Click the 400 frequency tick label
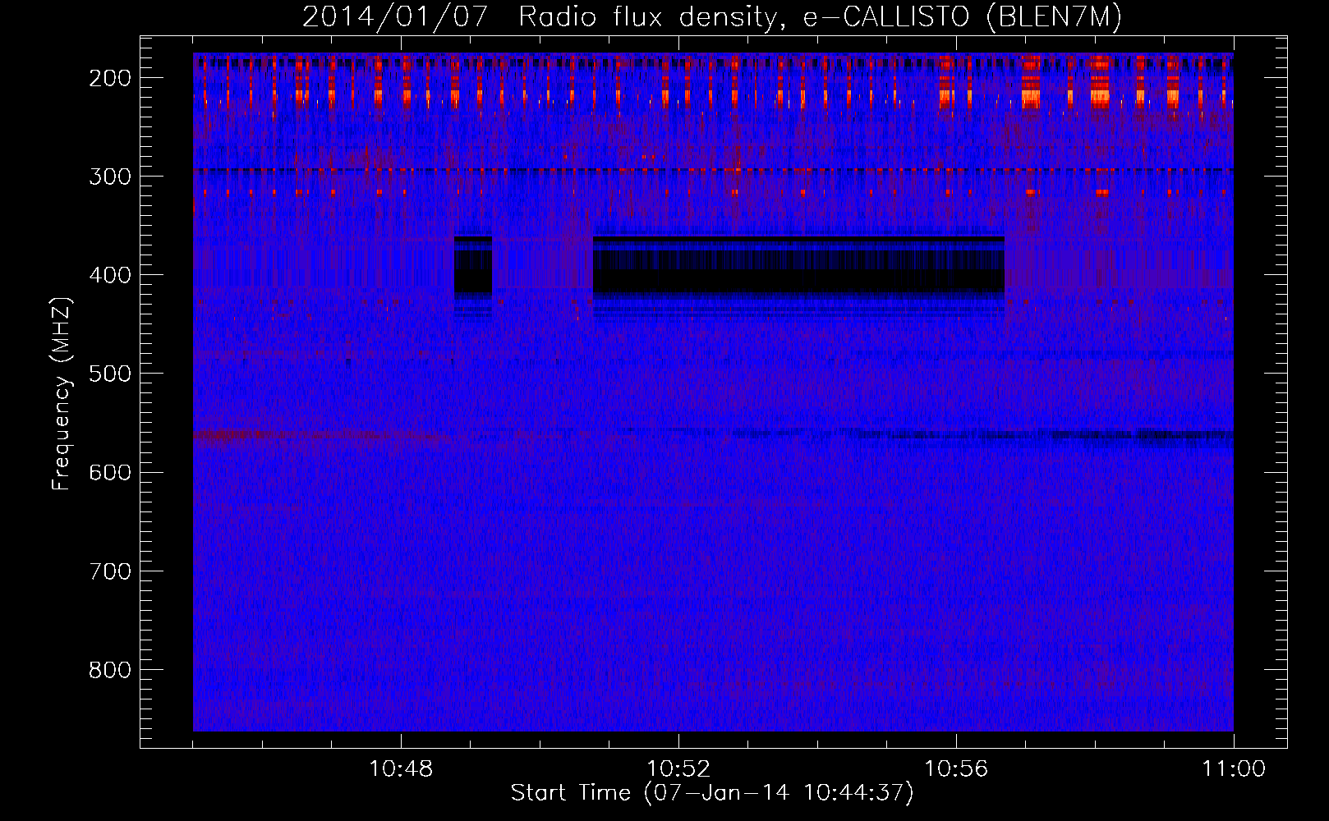The image size is (1329, 821). (110, 275)
